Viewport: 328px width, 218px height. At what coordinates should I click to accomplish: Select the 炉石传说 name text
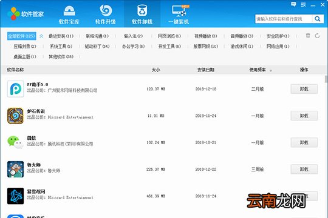click(36, 111)
